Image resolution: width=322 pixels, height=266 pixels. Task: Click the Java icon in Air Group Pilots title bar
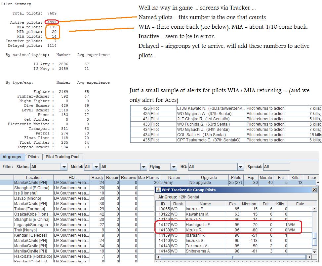click(x=158, y=190)
